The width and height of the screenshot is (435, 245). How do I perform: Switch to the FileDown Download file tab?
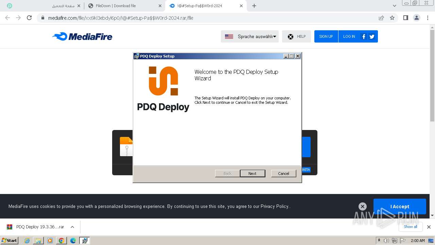tap(125, 6)
